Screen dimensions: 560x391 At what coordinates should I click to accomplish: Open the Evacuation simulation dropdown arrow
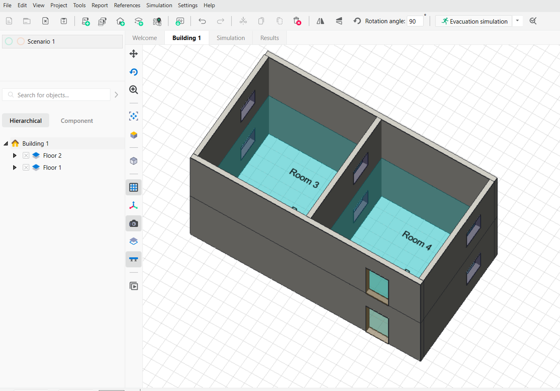(x=518, y=21)
